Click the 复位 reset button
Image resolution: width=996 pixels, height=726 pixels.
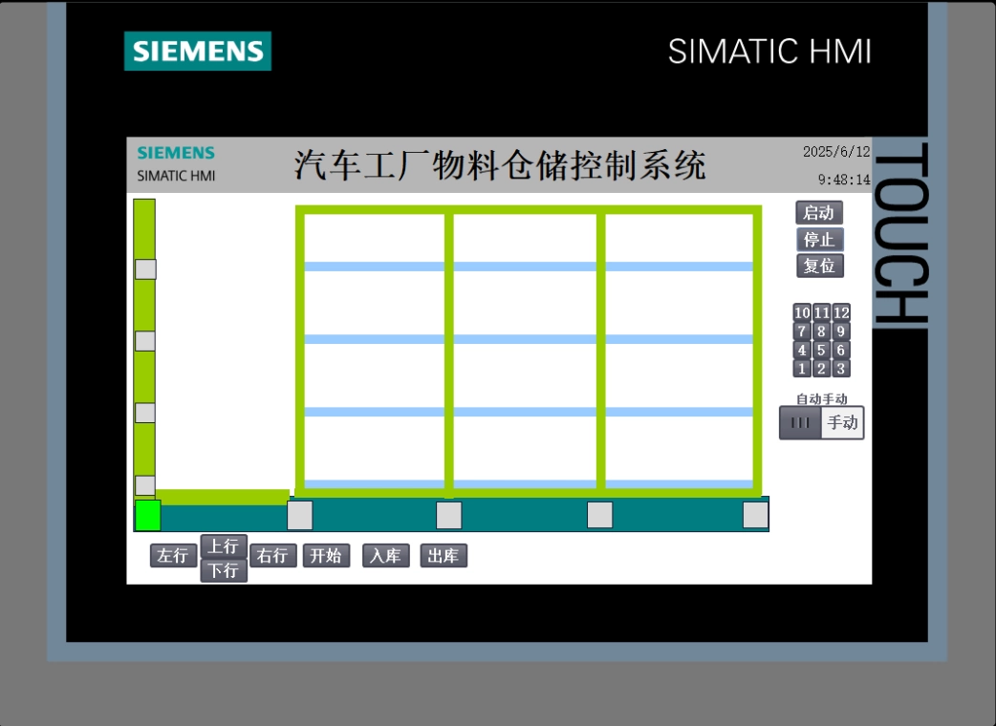(x=820, y=266)
